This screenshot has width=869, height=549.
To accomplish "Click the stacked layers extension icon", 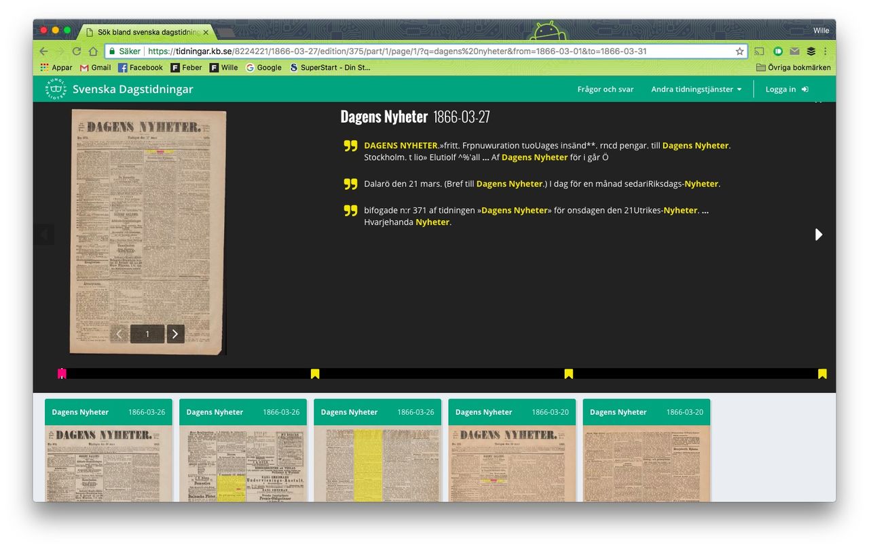I will 811,52.
